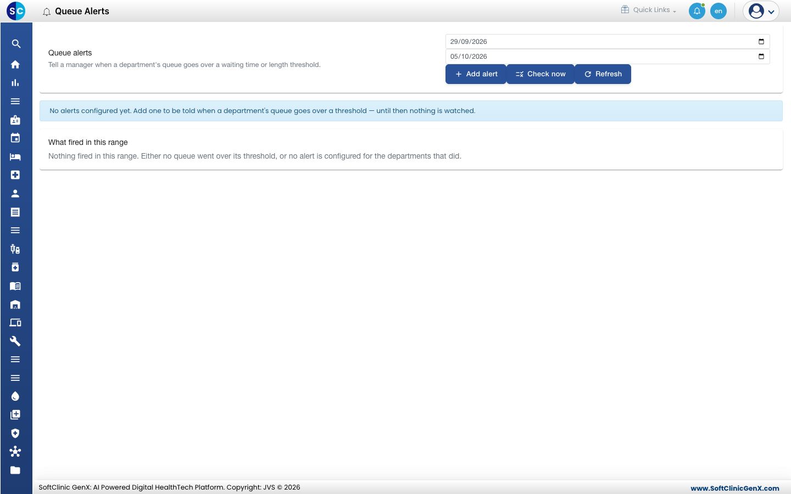Open the person profile icon in sidebar
Viewport: 791px width, 494px height.
[x=15, y=193]
